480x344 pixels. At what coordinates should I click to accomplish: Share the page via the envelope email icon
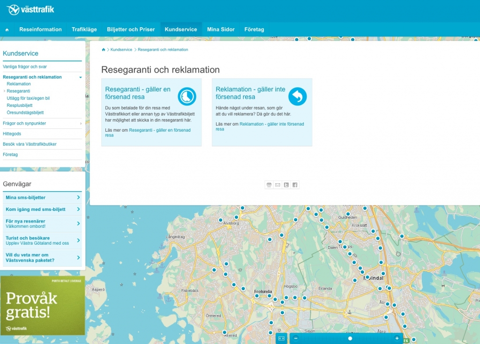pyautogui.click(x=277, y=185)
